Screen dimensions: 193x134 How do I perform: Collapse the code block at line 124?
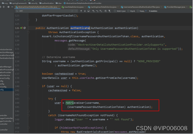pyautogui.click(x=28, y=20)
